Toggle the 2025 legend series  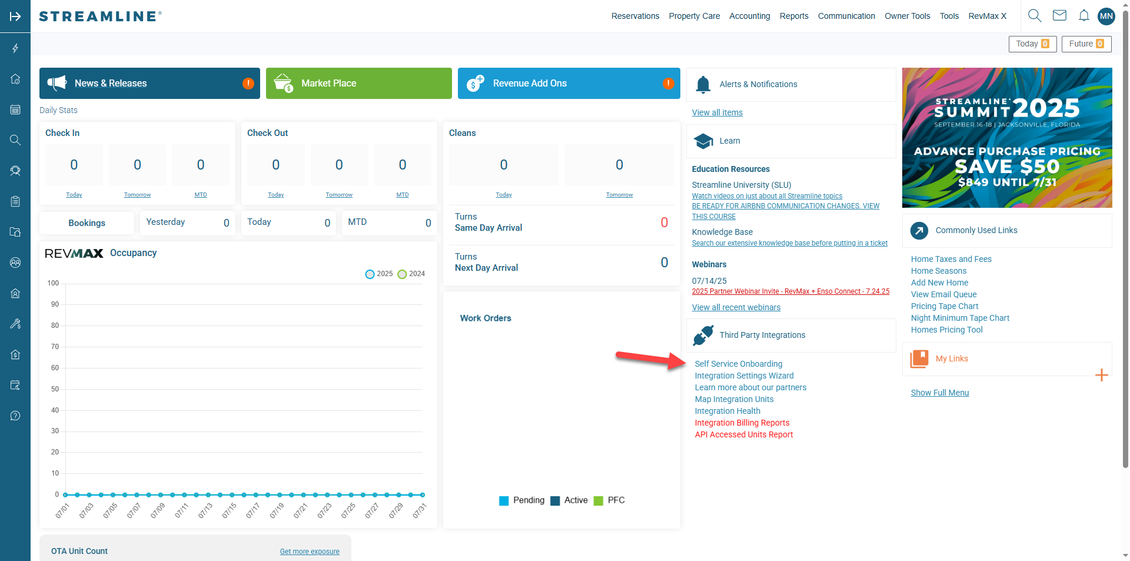tap(378, 274)
